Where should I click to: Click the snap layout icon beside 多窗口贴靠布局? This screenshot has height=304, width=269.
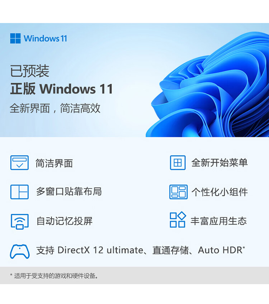click(19, 192)
